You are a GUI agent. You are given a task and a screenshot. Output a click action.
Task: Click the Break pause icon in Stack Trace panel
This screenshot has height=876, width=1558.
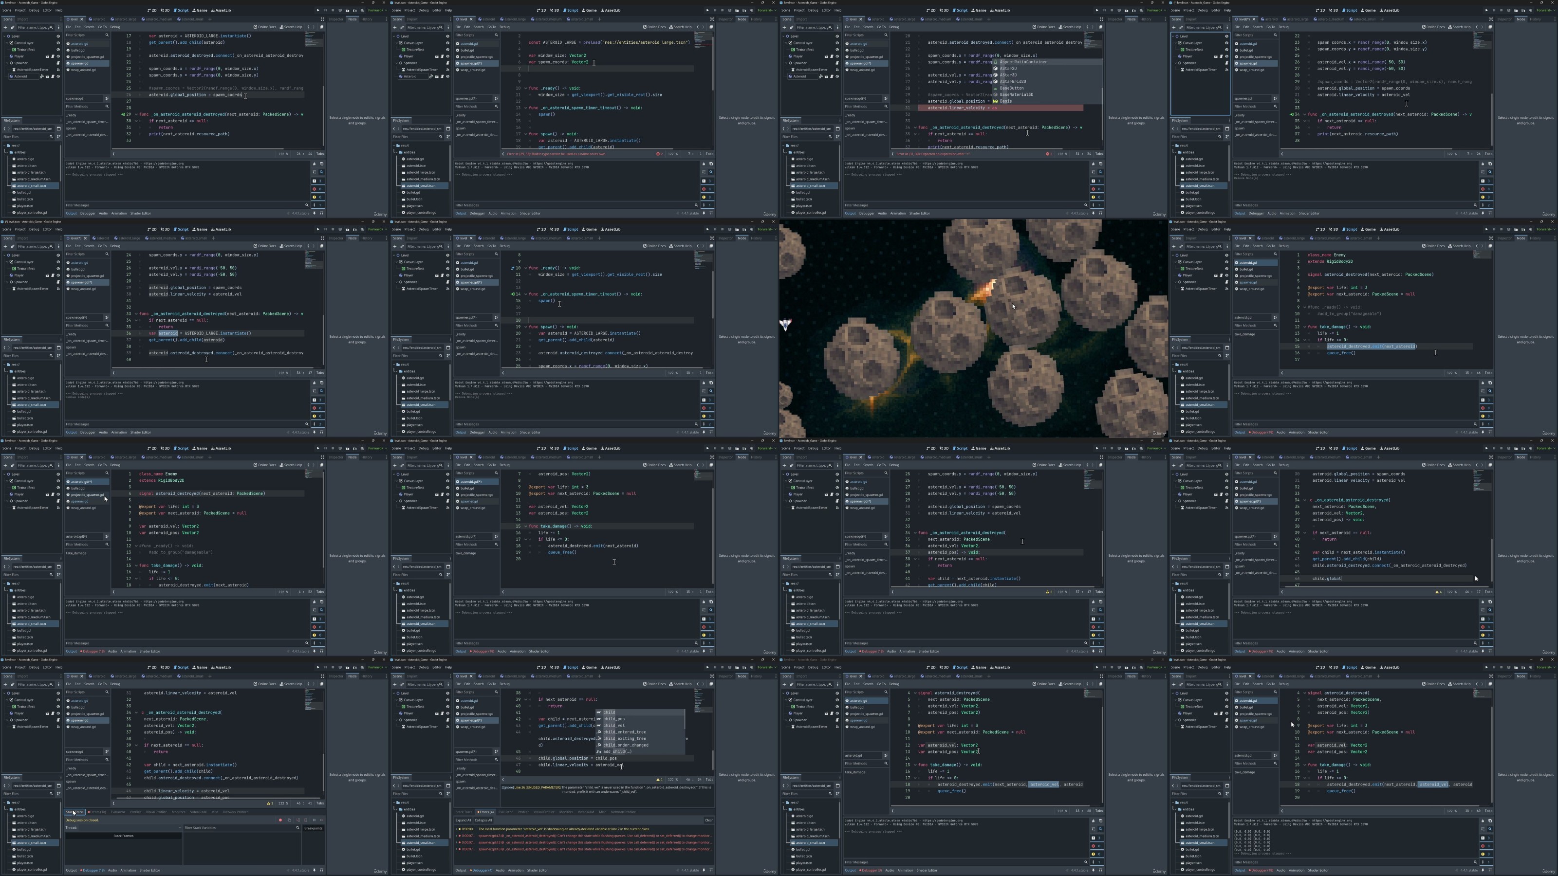[x=315, y=821]
